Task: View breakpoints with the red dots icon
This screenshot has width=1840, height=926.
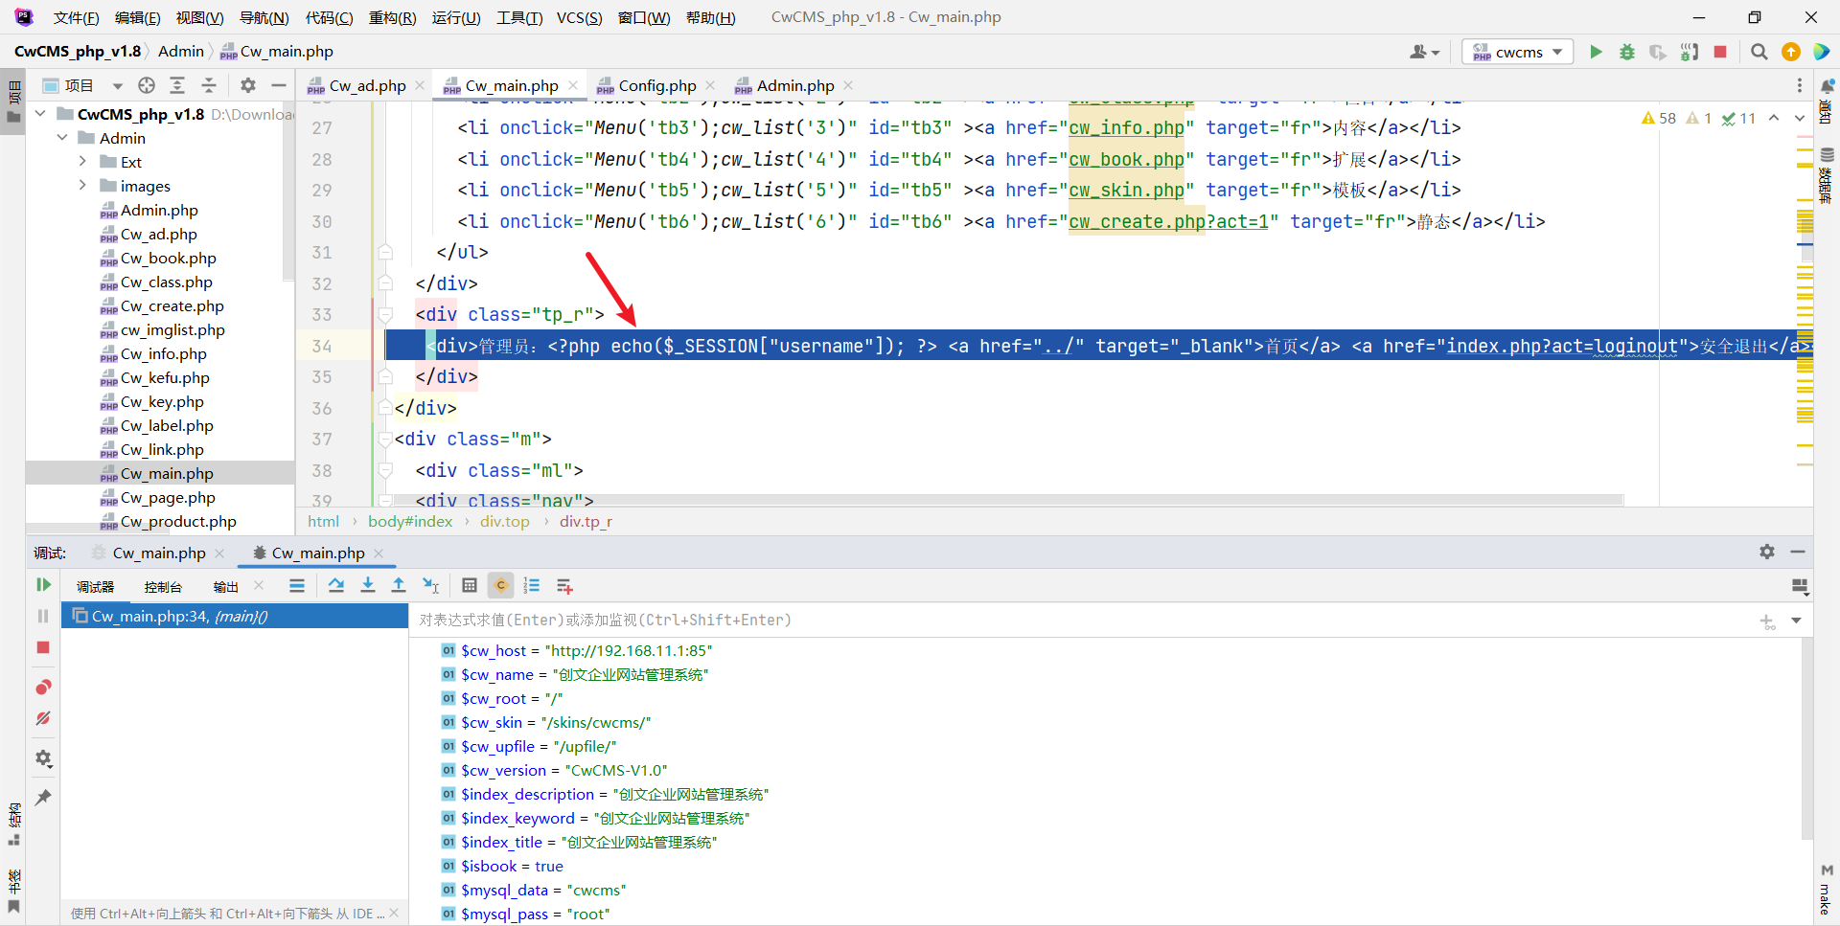Action: click(43, 687)
